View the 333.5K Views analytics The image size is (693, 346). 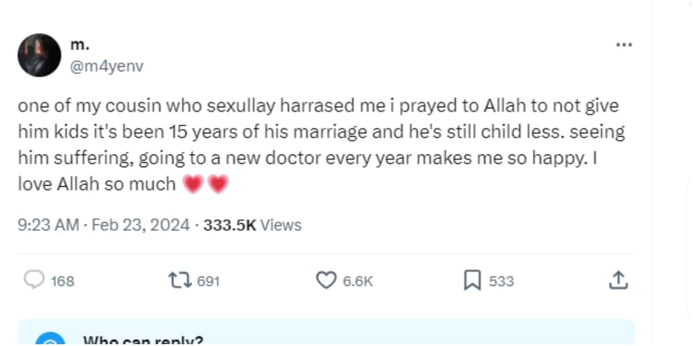(x=252, y=225)
